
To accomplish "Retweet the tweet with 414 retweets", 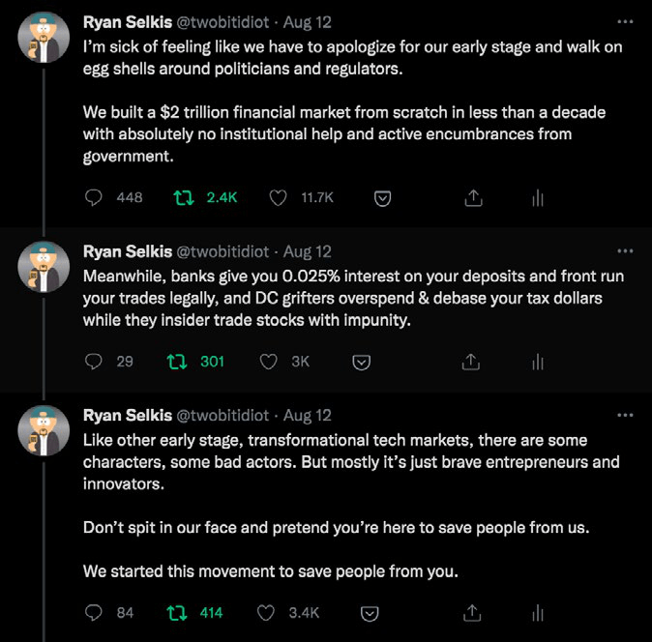I will 176,612.
